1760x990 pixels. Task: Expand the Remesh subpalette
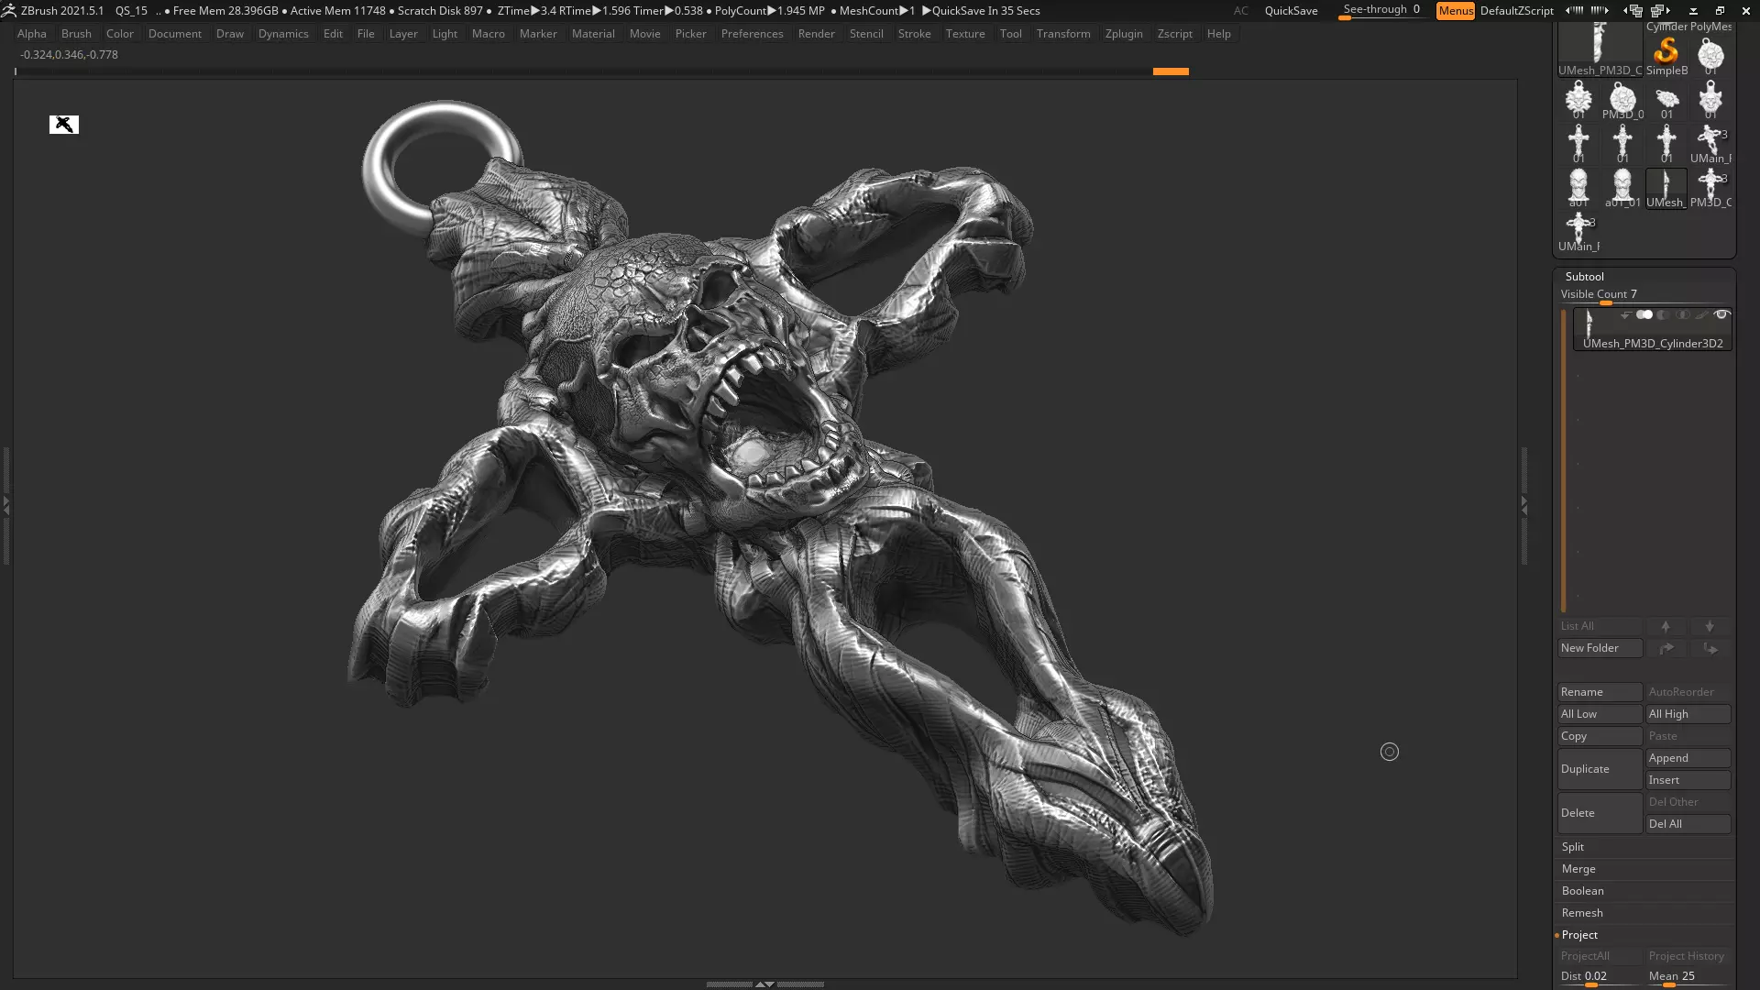[1582, 913]
